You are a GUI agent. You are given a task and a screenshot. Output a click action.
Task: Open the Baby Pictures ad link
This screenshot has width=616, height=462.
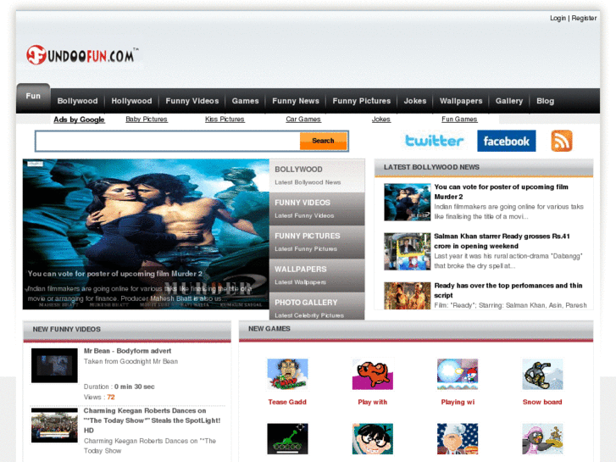pyautogui.click(x=147, y=120)
